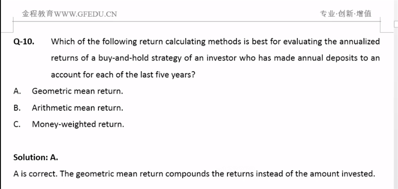The height and width of the screenshot is (189, 398).
Task: Click the letter A. answer label
Action: point(17,91)
